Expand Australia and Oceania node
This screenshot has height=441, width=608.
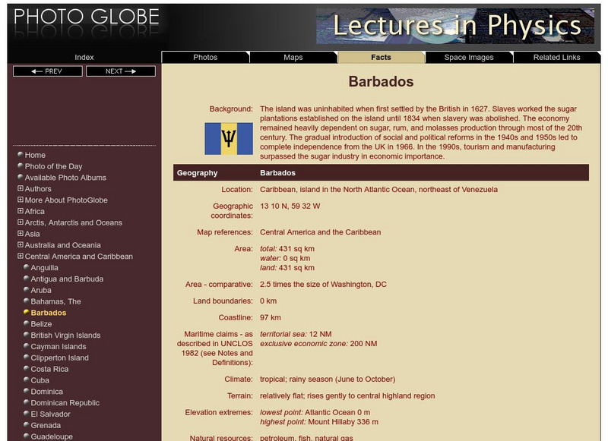21,244
